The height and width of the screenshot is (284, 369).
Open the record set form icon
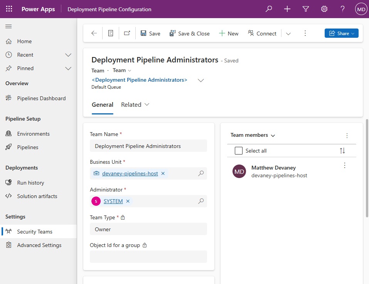[x=111, y=33]
